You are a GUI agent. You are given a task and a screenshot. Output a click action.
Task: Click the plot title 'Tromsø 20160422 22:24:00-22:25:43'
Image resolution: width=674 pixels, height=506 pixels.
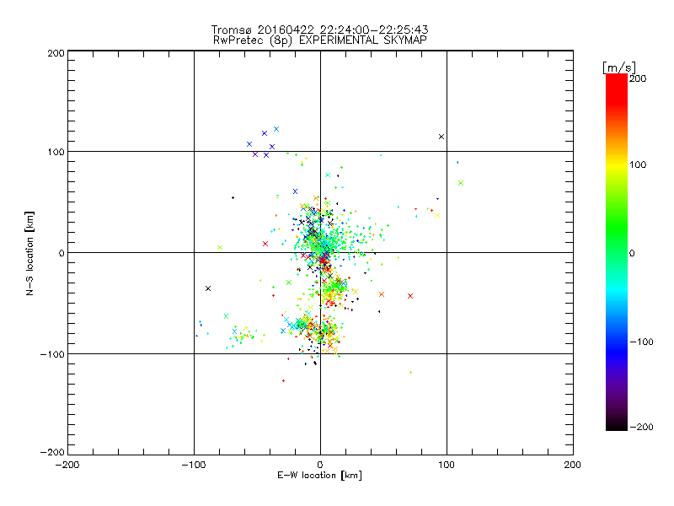pos(319,30)
